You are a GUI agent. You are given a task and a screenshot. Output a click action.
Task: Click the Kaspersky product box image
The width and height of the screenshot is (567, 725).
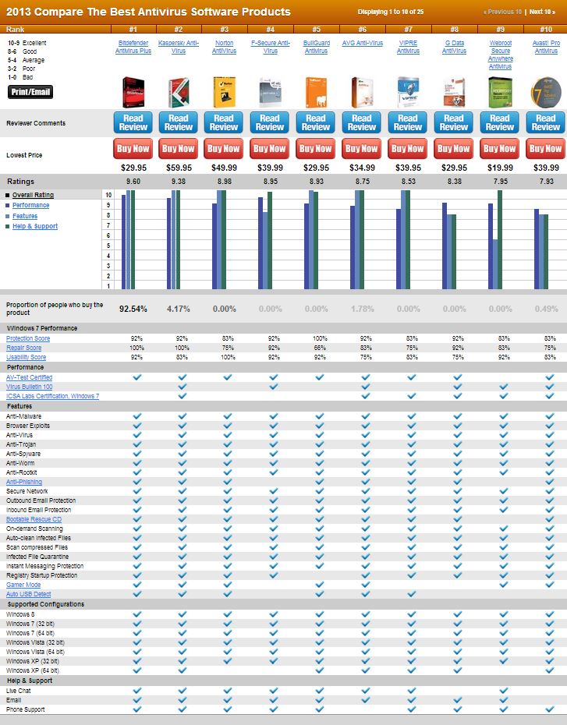(179, 93)
